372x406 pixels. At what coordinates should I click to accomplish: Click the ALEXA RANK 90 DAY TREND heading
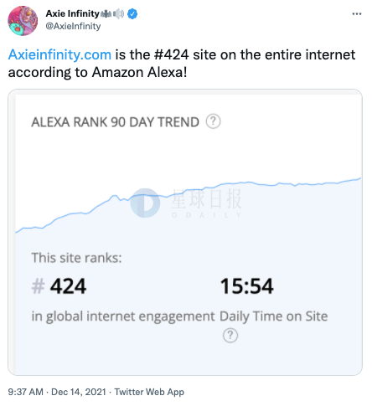(x=116, y=122)
